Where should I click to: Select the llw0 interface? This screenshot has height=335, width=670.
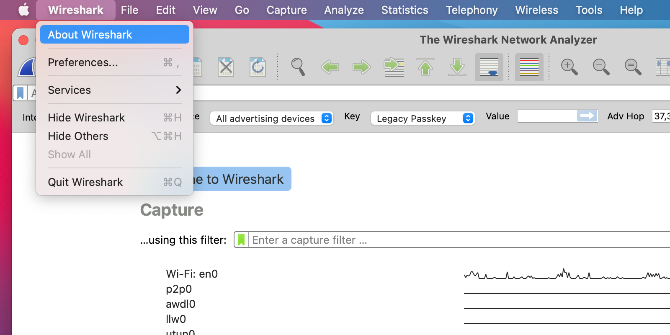176,319
